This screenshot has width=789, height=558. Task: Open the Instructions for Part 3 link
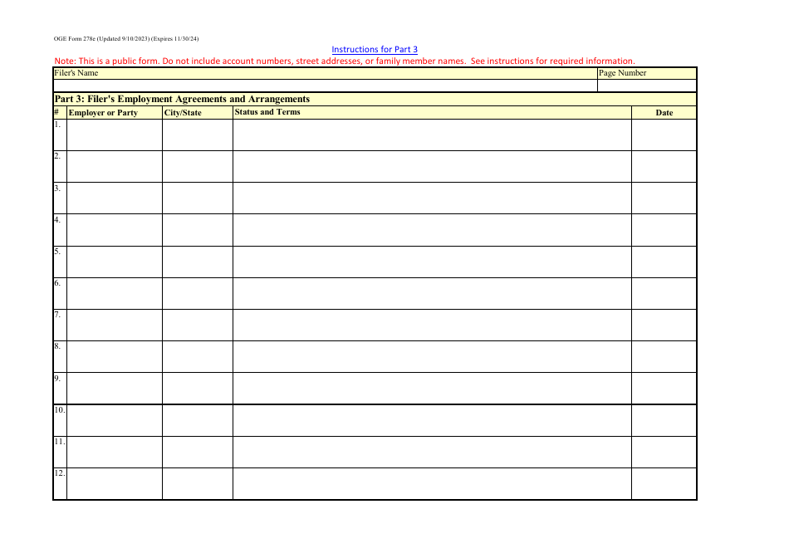tap(375, 49)
